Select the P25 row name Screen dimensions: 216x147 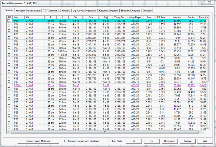16,102
